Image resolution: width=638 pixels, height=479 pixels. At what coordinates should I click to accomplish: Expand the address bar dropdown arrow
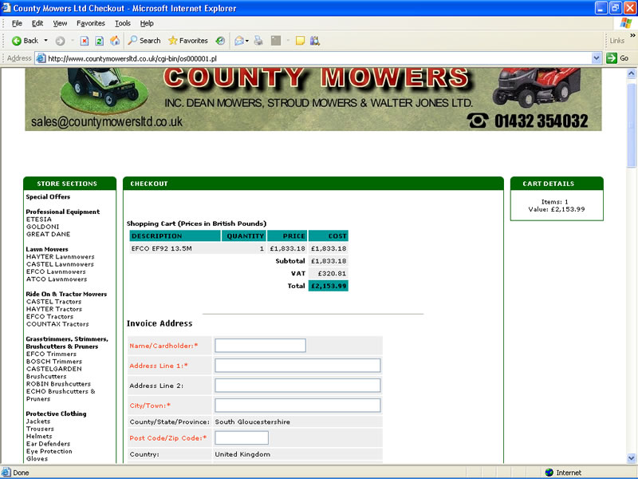click(596, 58)
